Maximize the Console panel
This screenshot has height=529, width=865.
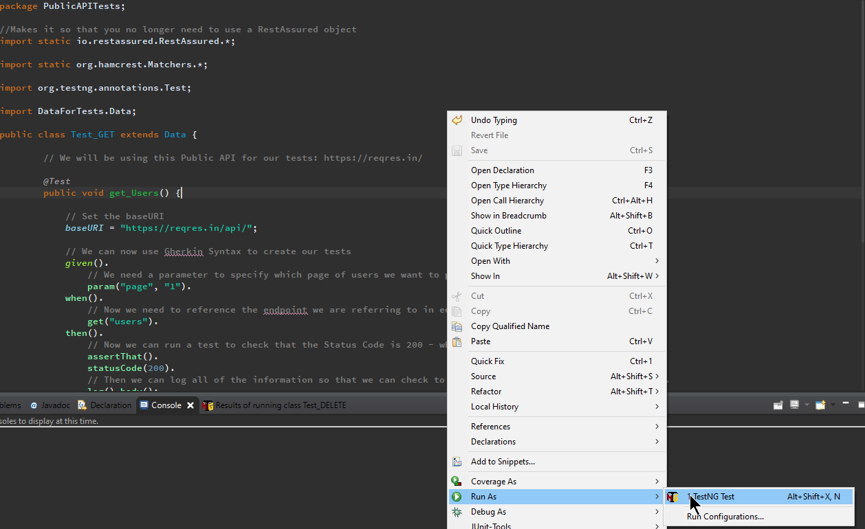[x=861, y=405]
